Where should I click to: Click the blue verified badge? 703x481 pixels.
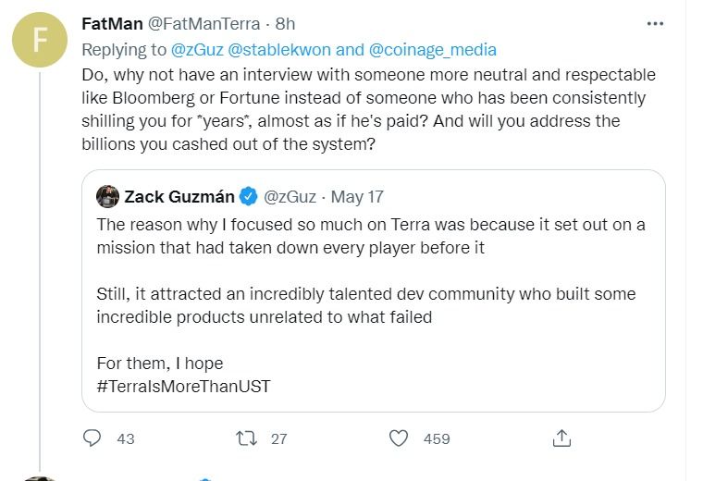249,196
